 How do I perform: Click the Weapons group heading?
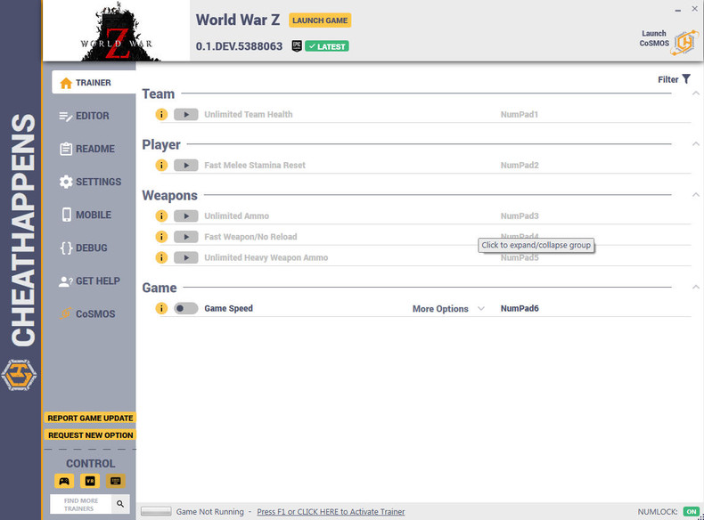169,196
